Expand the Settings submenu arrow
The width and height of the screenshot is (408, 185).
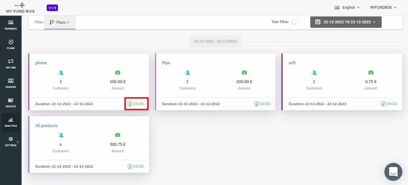(x=18, y=142)
